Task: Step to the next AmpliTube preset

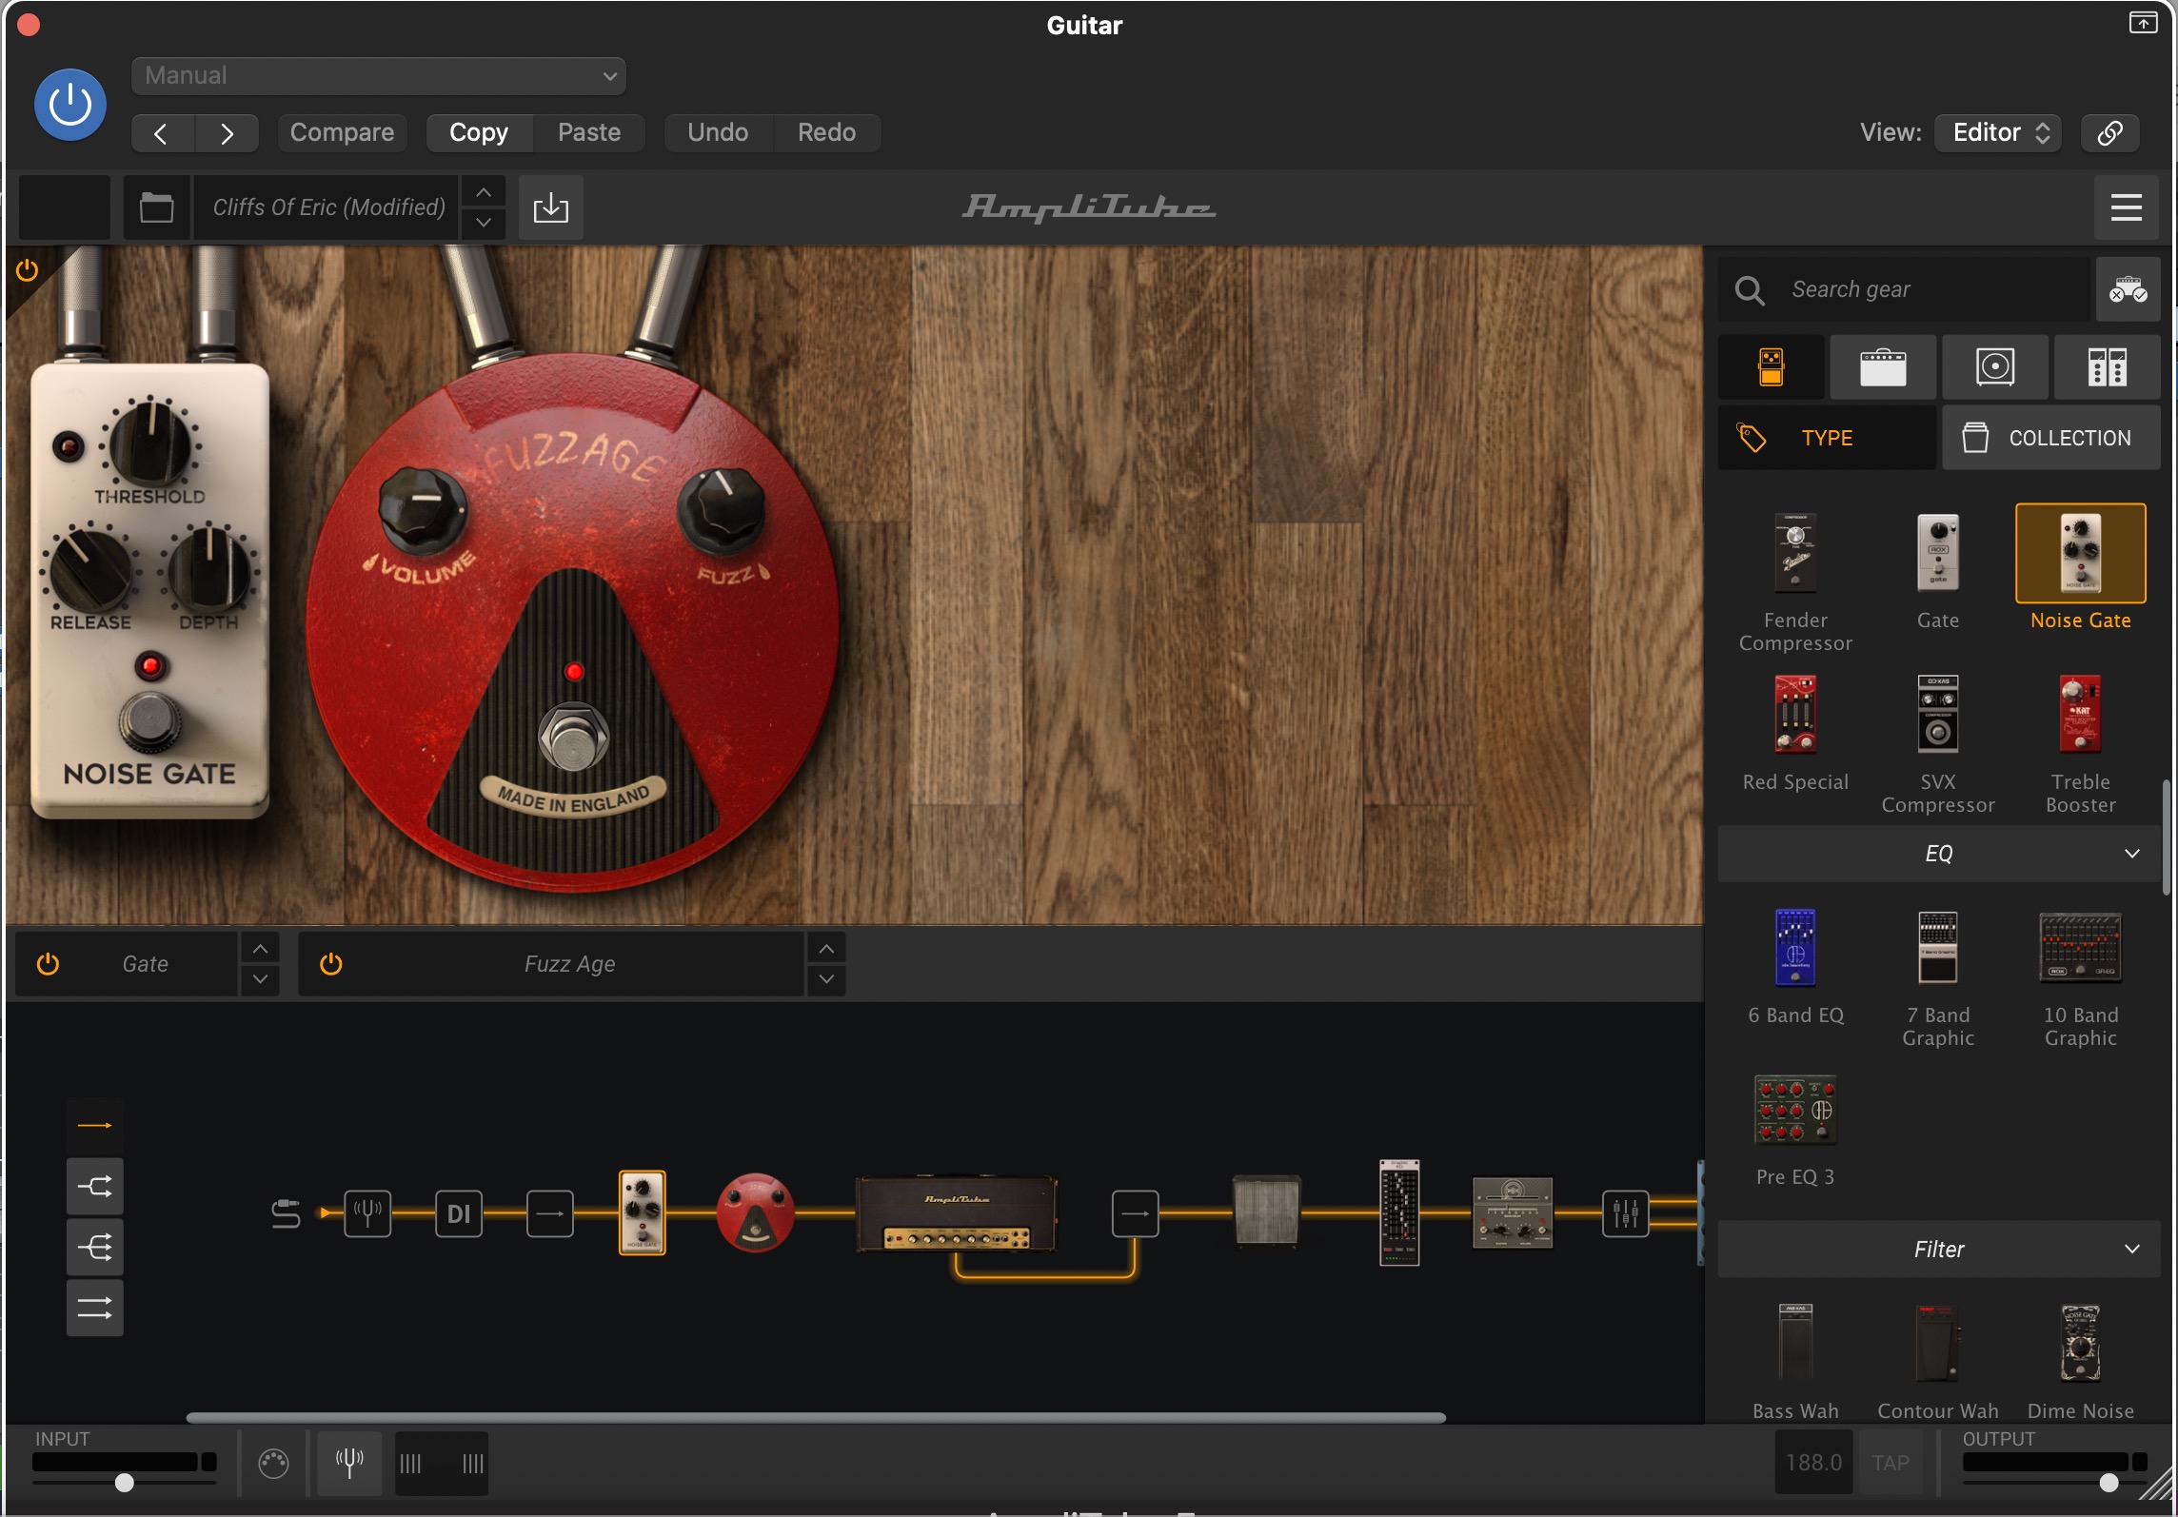Action: pos(484,223)
